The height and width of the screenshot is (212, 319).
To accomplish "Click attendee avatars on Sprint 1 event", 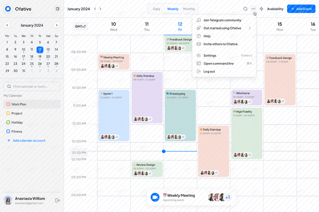I will 109,137.
